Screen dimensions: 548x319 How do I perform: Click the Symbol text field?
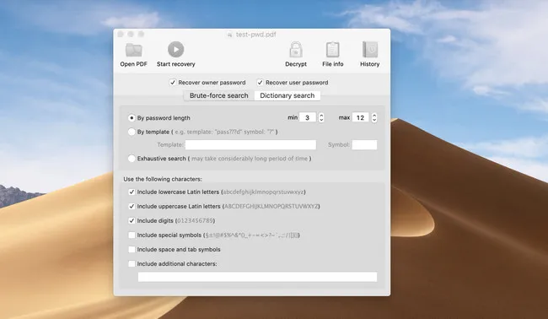(x=364, y=145)
